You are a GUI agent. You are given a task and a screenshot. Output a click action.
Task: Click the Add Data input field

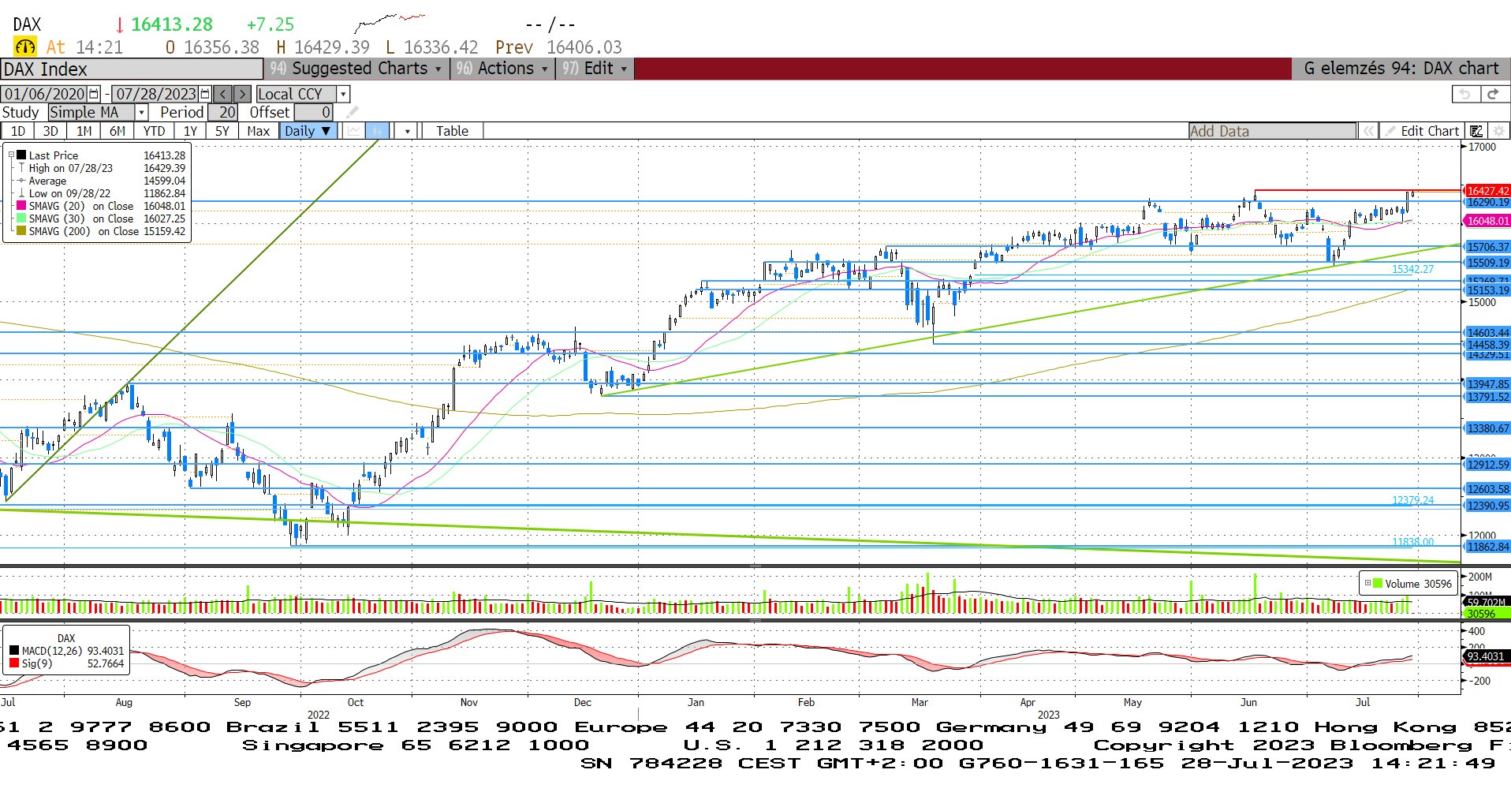pyautogui.click(x=1272, y=131)
